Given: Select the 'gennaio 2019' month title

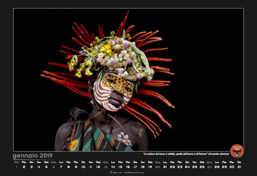Looking at the screenshot, I should pos(33,155).
